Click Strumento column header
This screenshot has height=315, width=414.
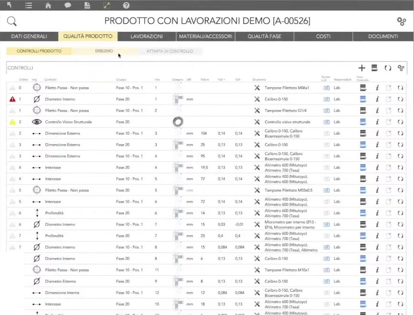(x=259, y=80)
